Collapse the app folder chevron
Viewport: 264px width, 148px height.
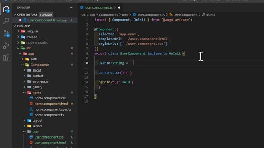click(x=20, y=54)
